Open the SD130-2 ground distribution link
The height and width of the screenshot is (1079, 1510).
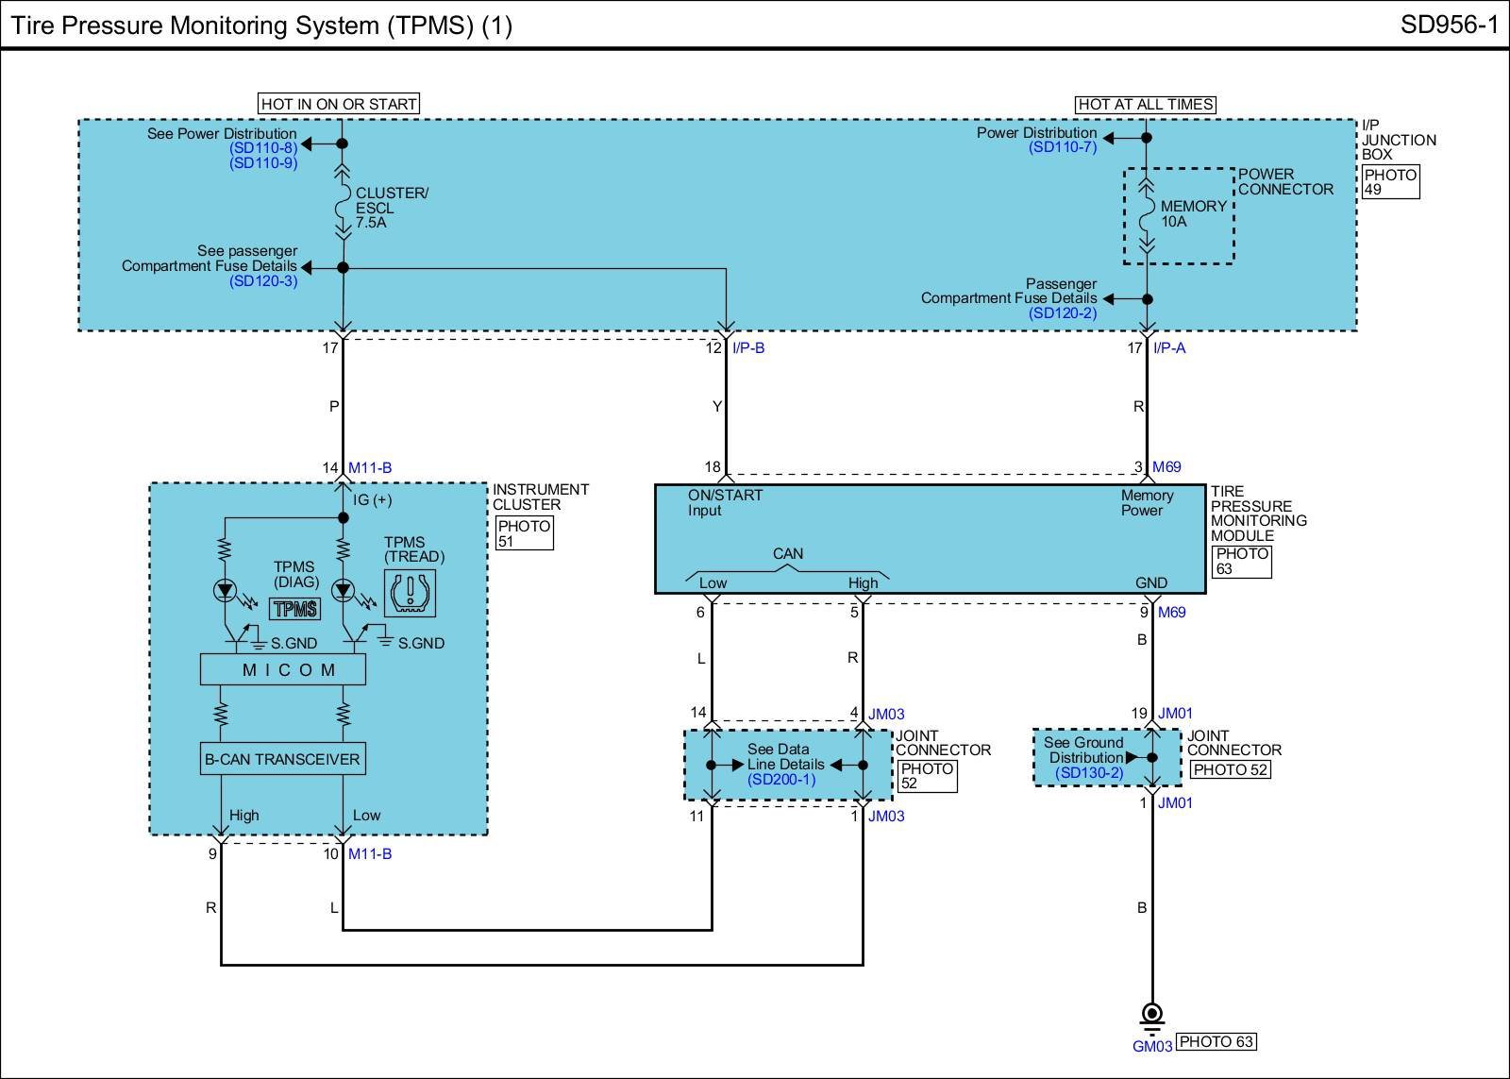tap(1089, 773)
